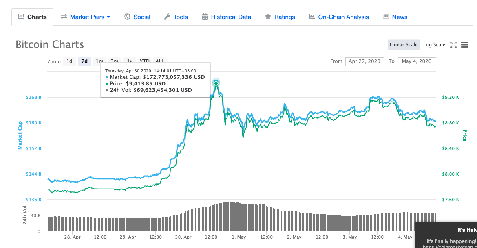
Task: Click the $7.60 K price label
Action: coord(450,200)
